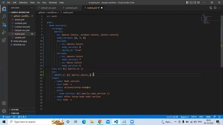Open the Accounts icon
This screenshot has width=223, height=125.
click(x=4, y=103)
